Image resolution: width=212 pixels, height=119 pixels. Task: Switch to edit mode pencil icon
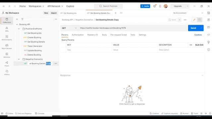(x=194, y=20)
